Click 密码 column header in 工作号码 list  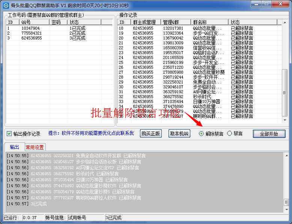tap(58, 22)
